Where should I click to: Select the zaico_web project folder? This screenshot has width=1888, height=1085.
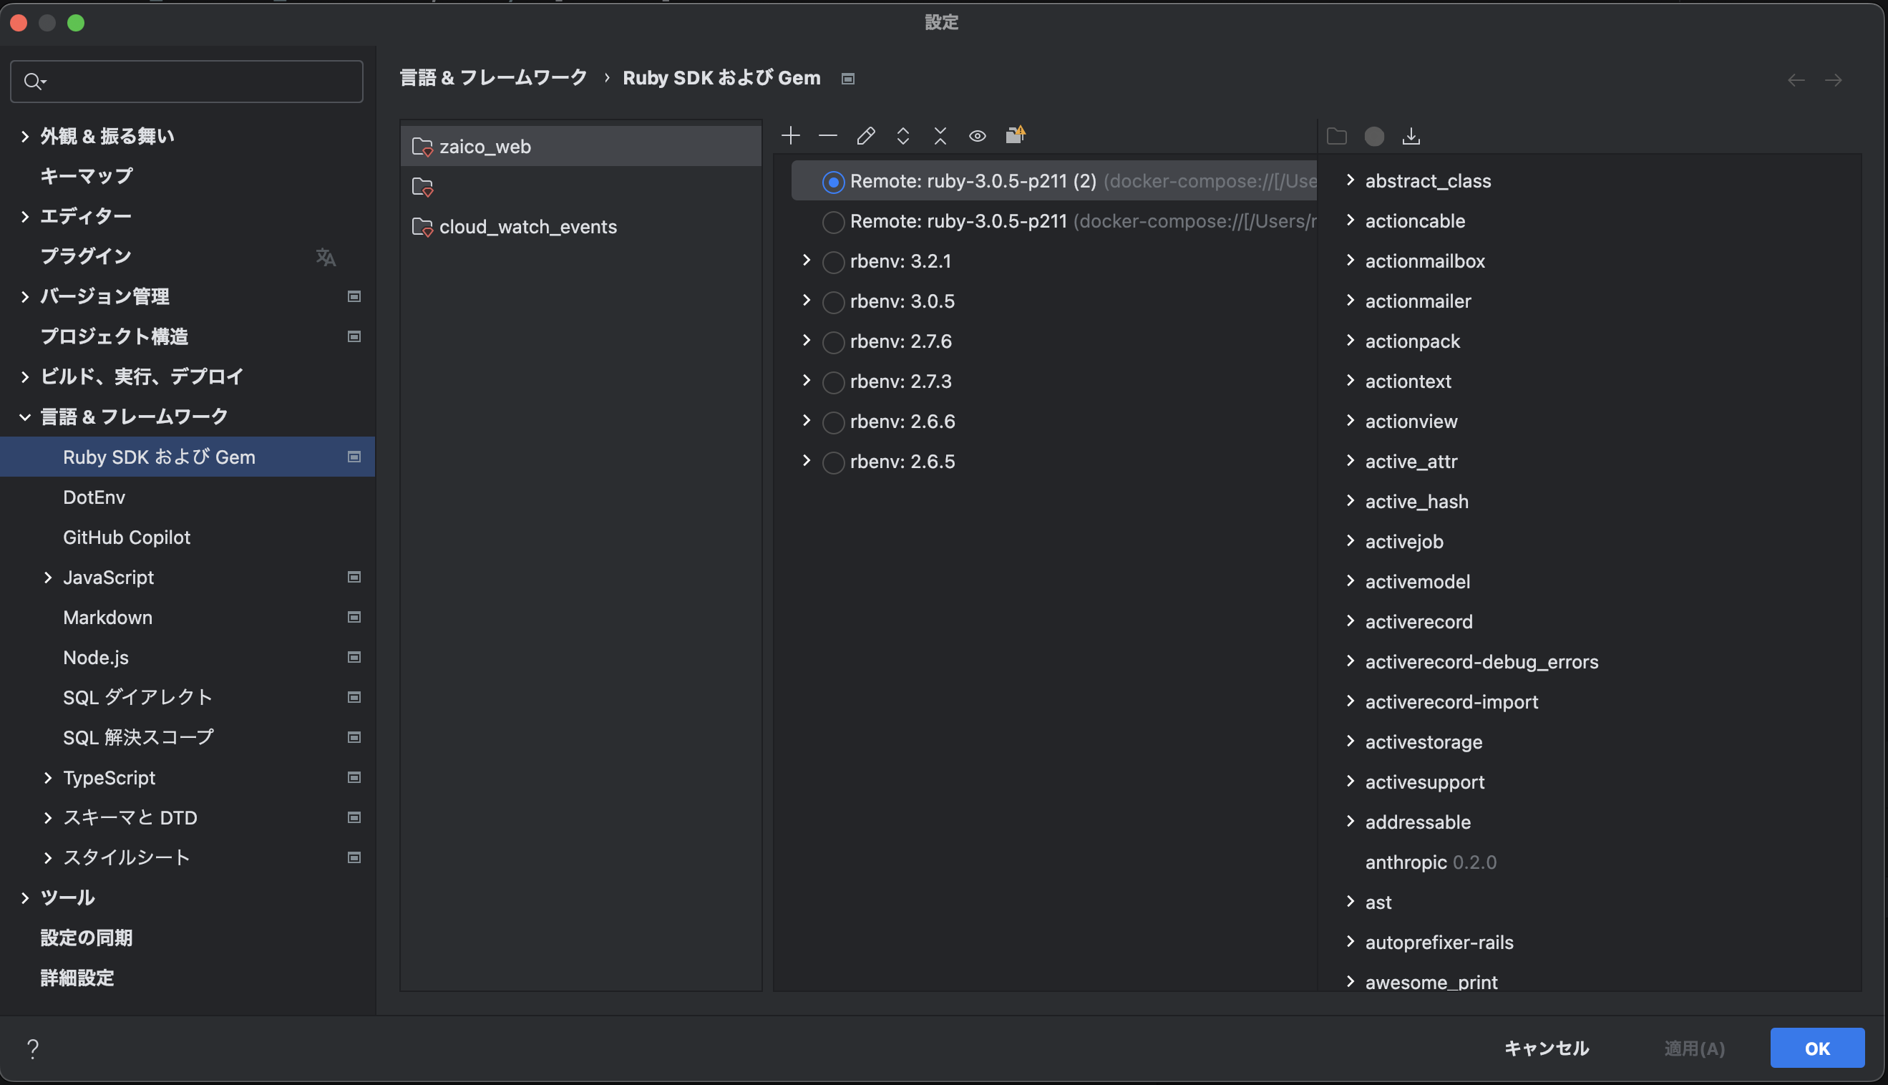tap(581, 146)
